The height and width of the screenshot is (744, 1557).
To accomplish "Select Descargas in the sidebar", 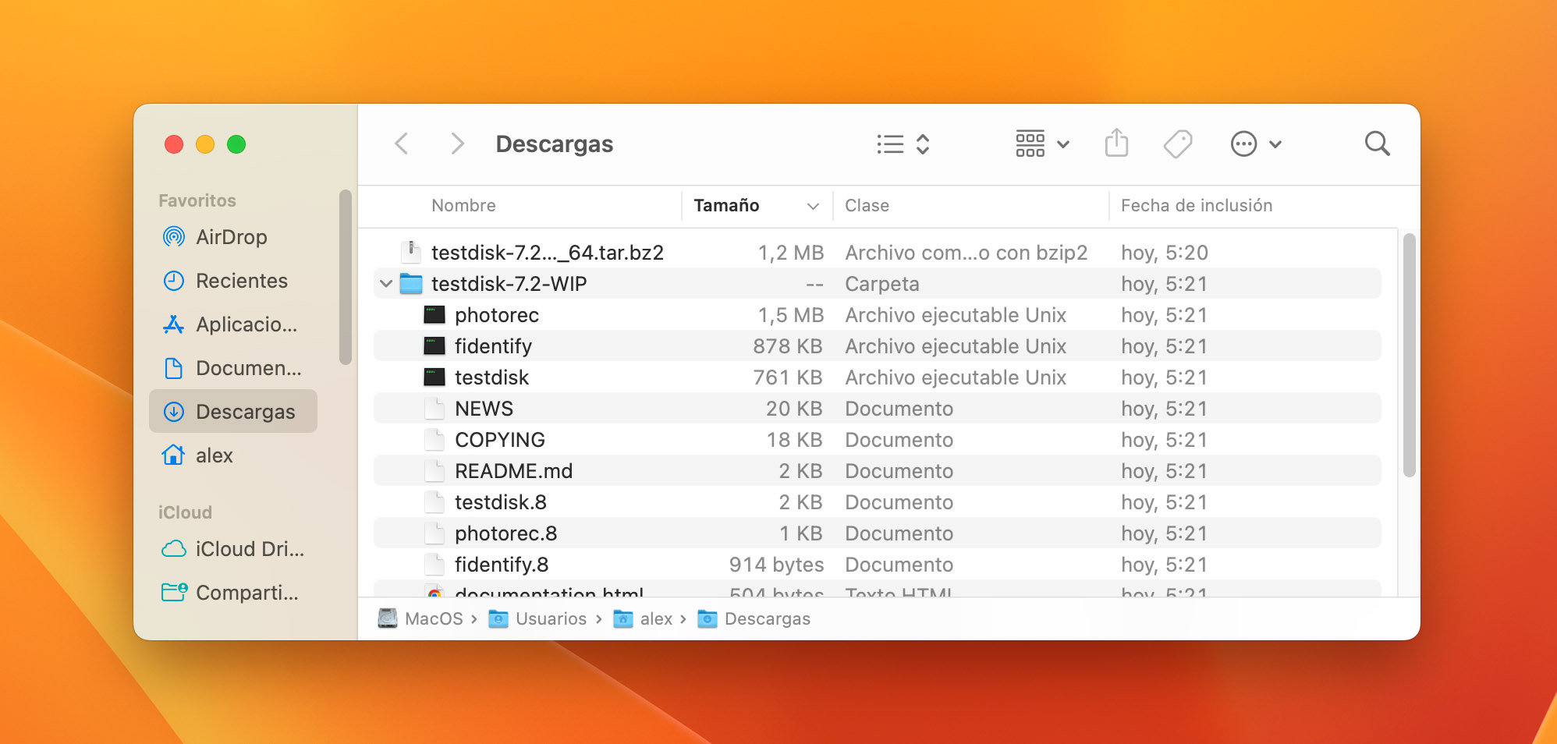I will tap(232, 411).
